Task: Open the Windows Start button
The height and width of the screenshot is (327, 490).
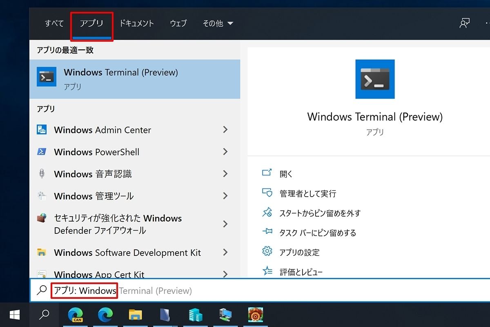Action: click(15, 315)
